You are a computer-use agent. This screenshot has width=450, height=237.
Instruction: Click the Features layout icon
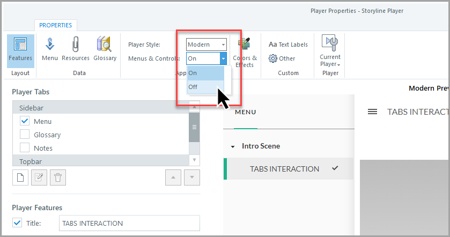coord(20,49)
